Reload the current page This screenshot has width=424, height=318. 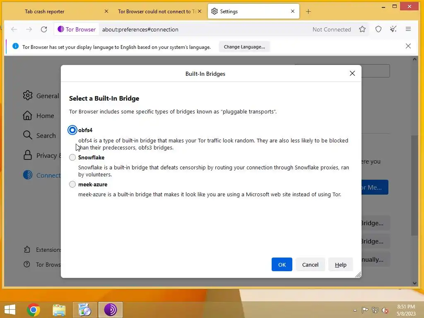click(x=44, y=29)
